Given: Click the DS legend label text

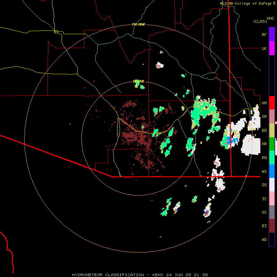Looking at the screenshot, I should (264, 185).
